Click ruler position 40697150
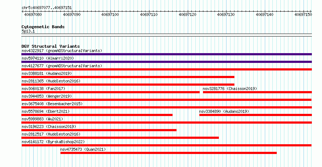The width and height of the screenshot is (322, 167). point(303,14)
